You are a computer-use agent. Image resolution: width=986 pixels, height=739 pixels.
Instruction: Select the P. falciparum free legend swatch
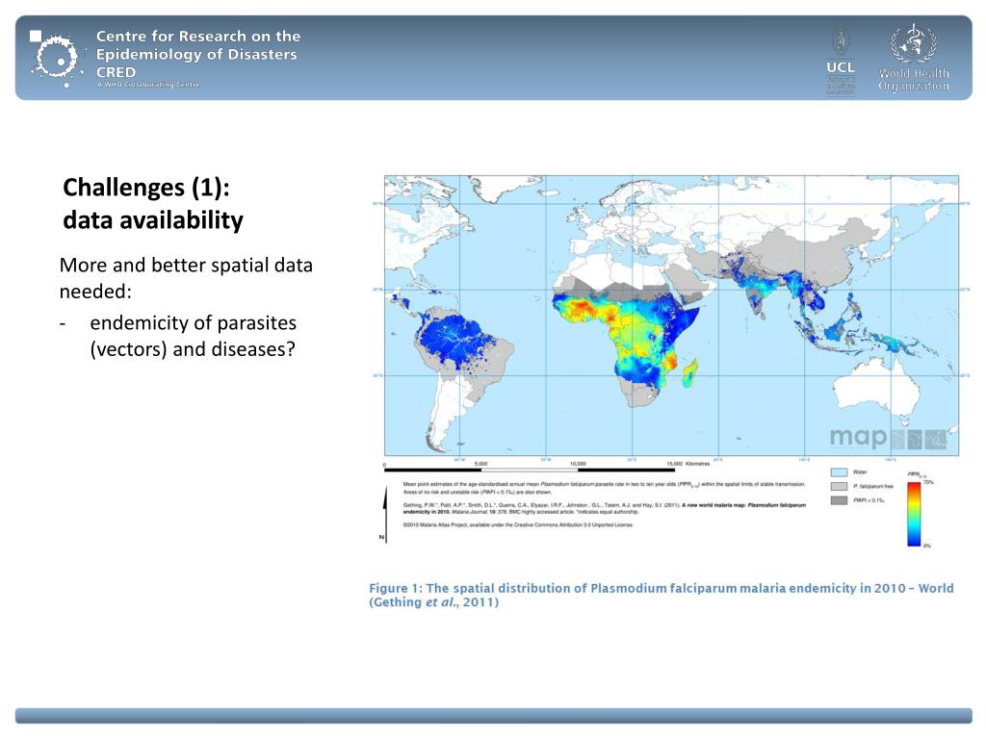pos(838,486)
